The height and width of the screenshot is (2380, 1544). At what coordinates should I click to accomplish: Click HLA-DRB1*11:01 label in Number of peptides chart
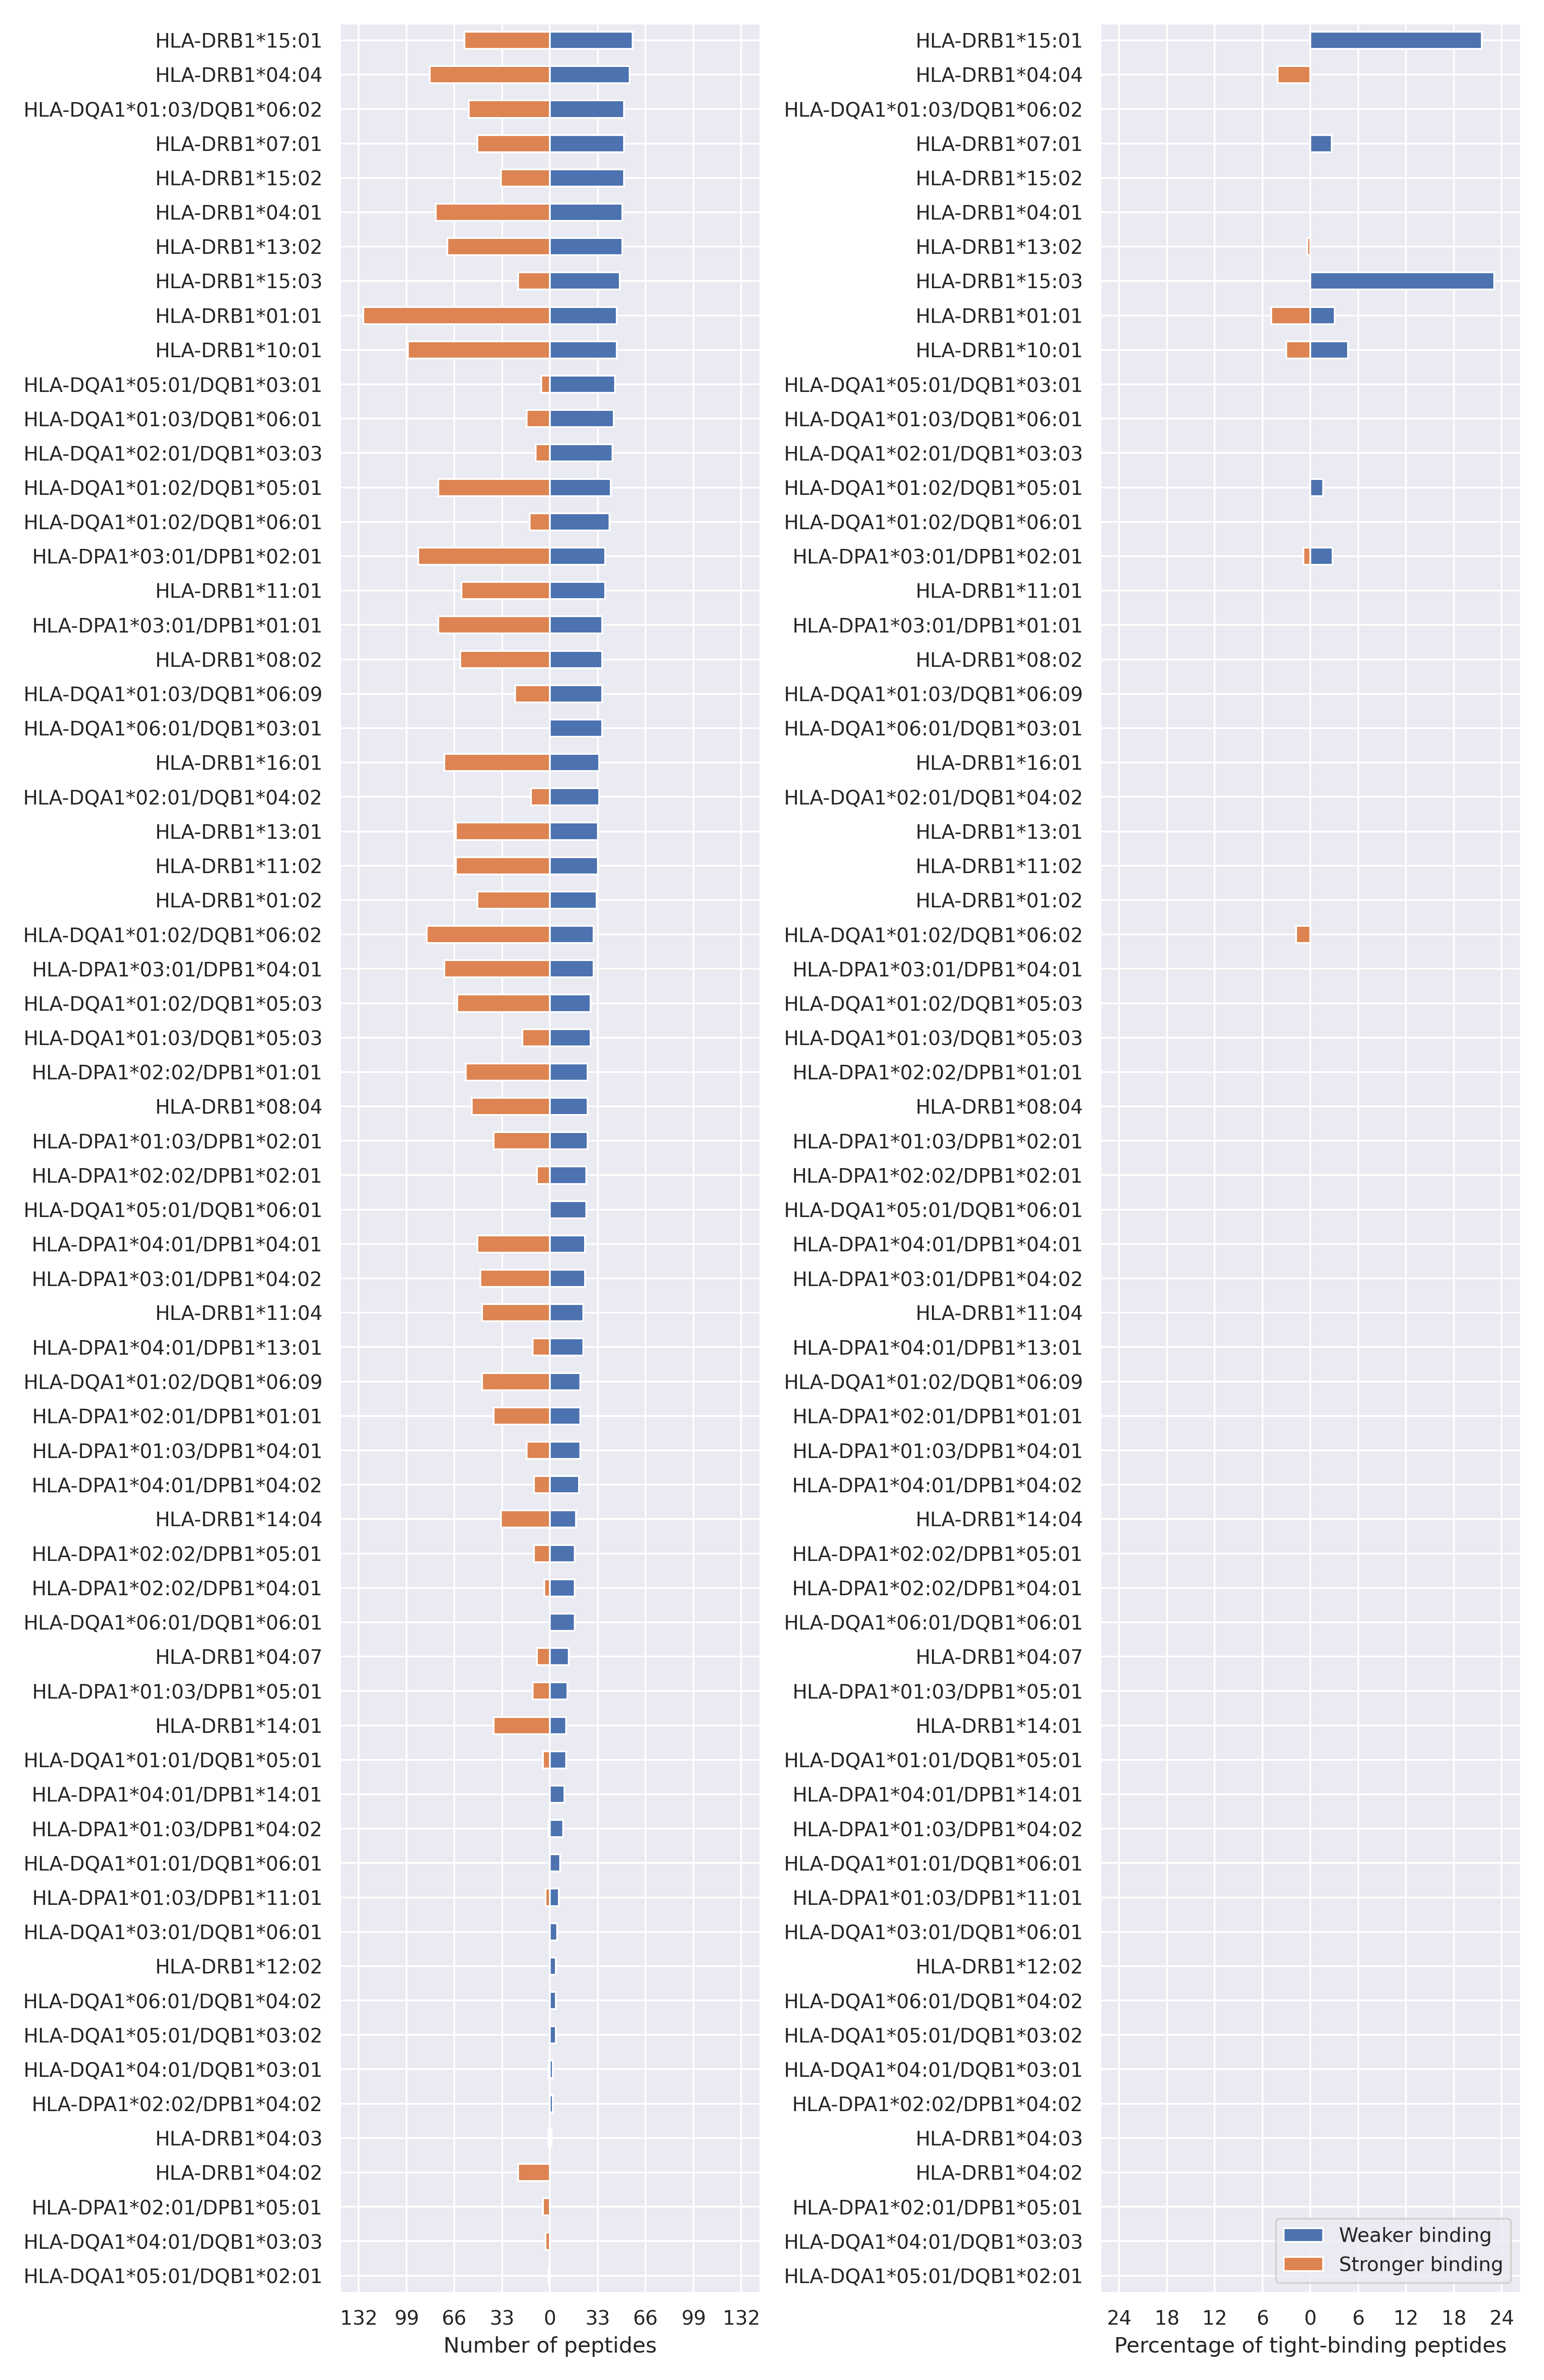pos(238,591)
